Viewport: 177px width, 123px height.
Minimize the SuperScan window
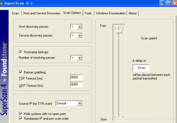[x=162, y=3]
